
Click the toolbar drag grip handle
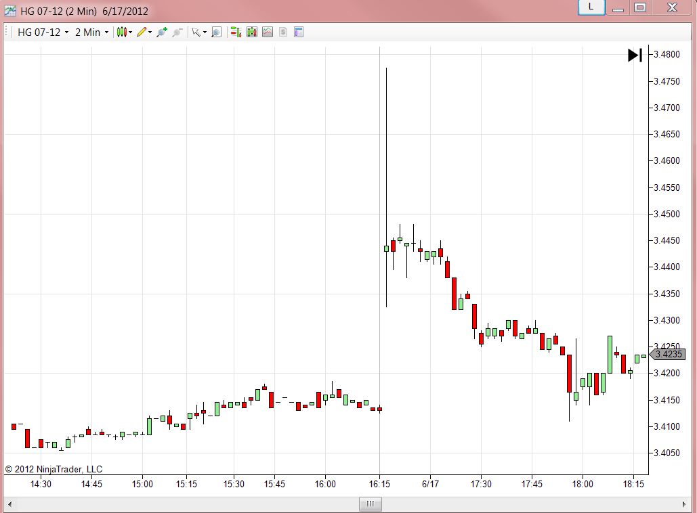click(x=6, y=32)
